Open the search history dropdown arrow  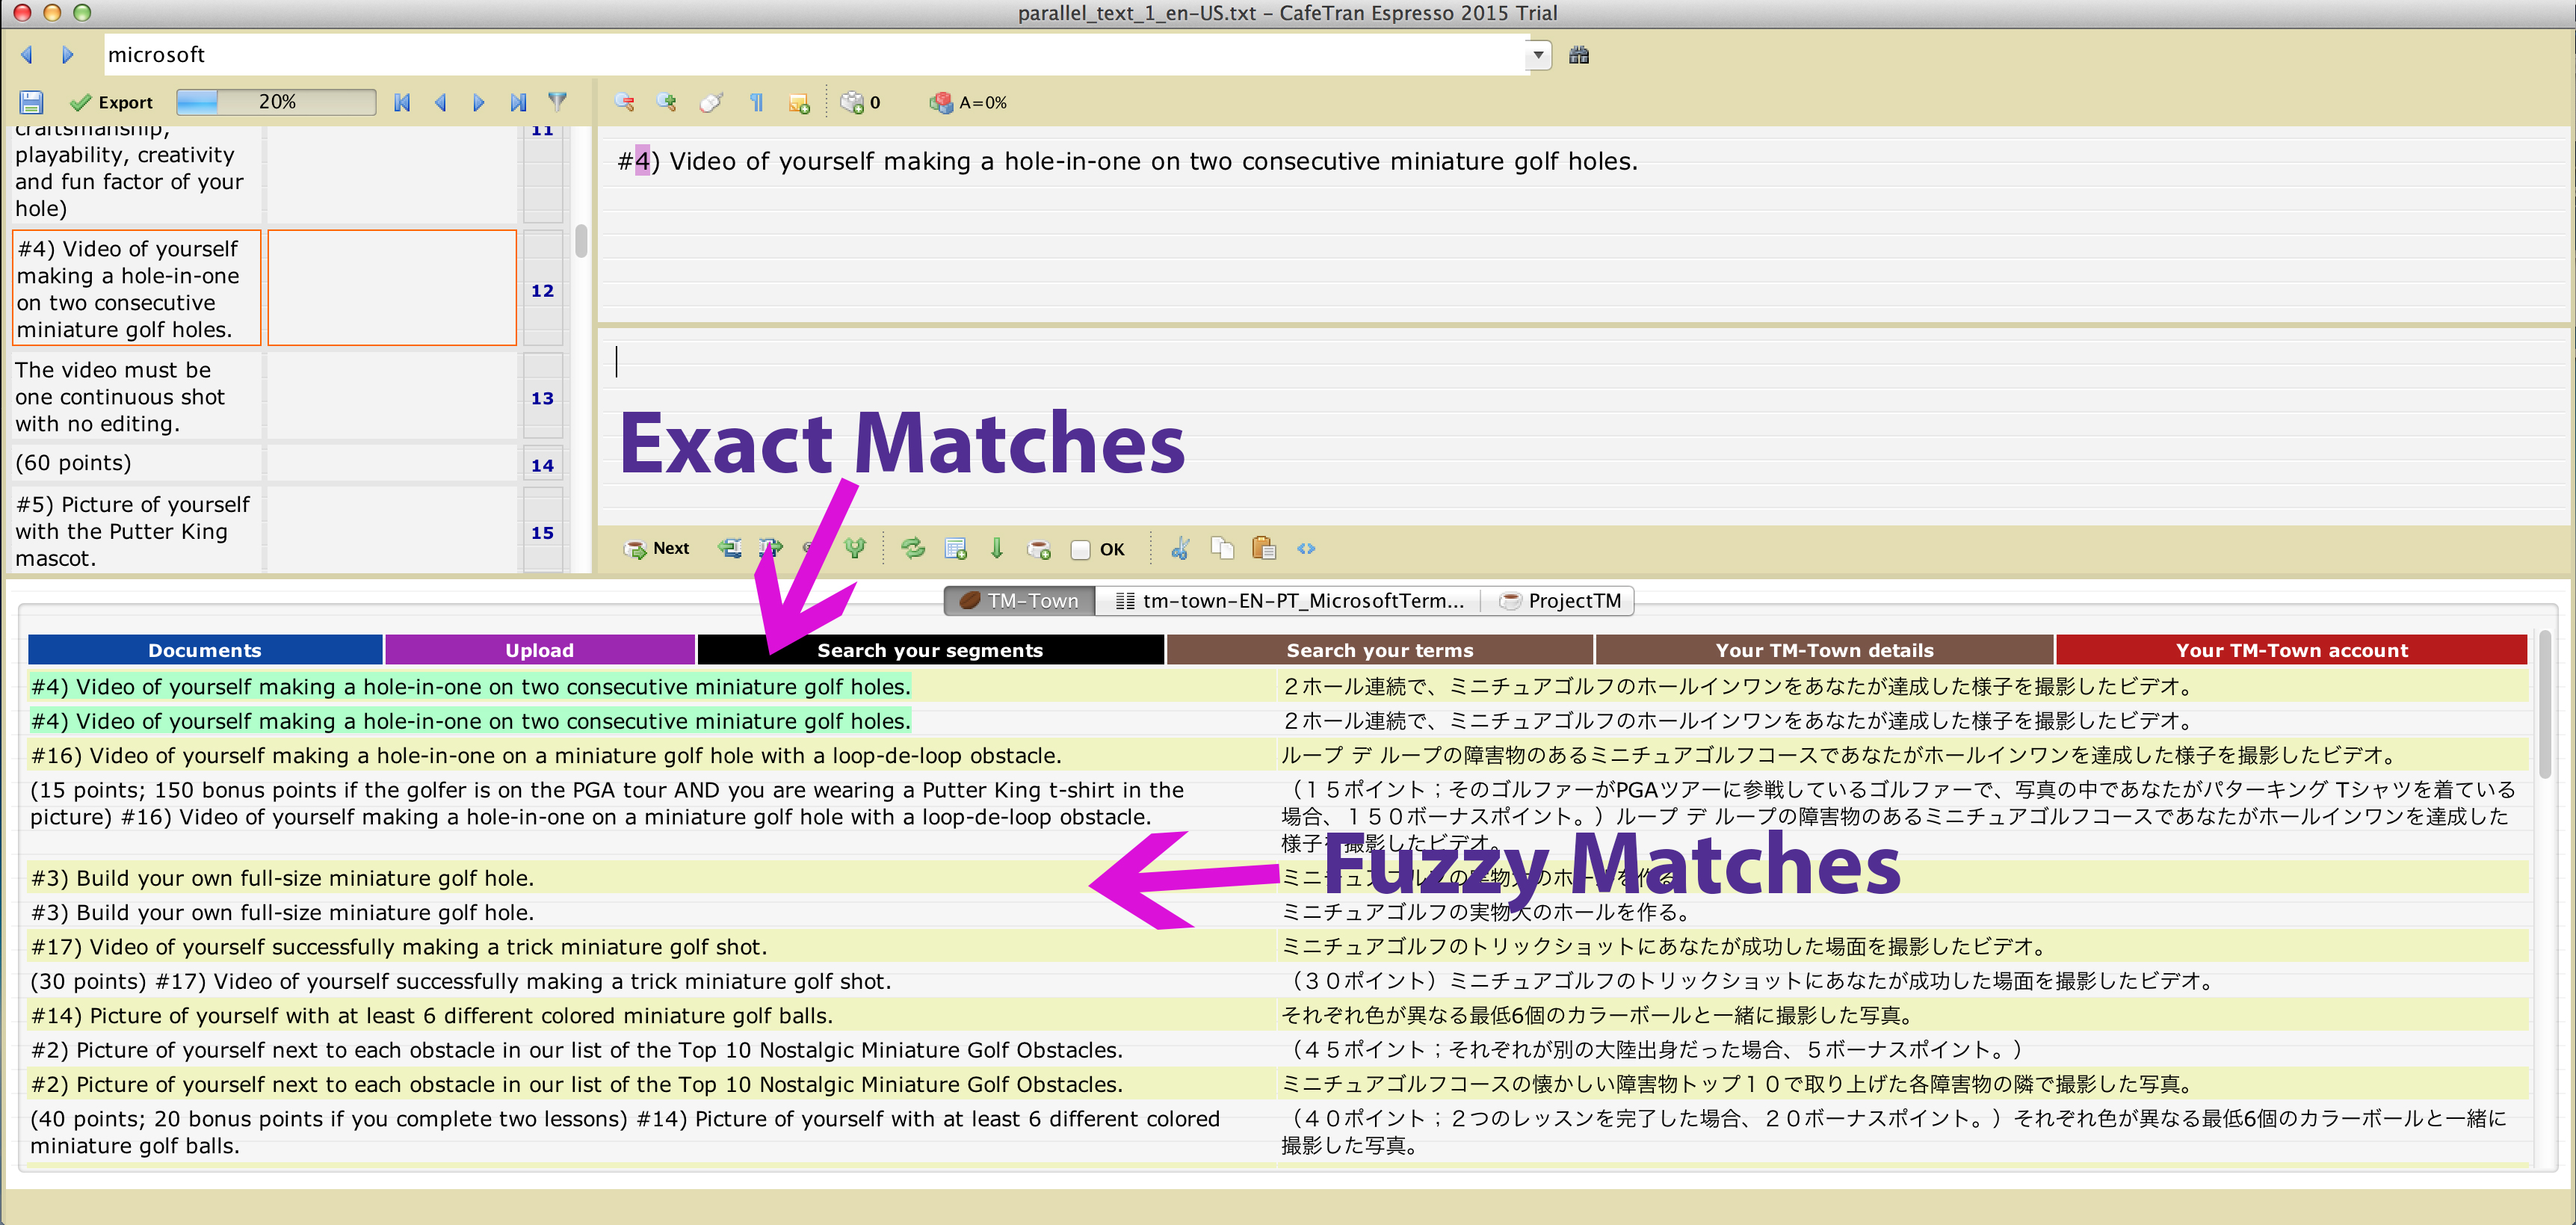[x=1537, y=55]
